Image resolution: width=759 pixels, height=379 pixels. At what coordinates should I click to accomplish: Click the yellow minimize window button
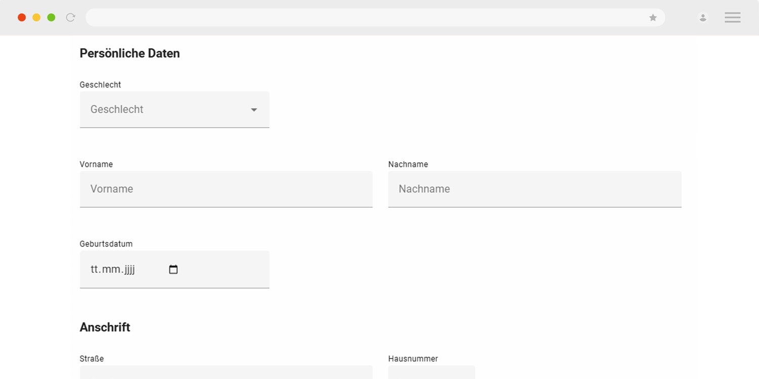(36, 18)
